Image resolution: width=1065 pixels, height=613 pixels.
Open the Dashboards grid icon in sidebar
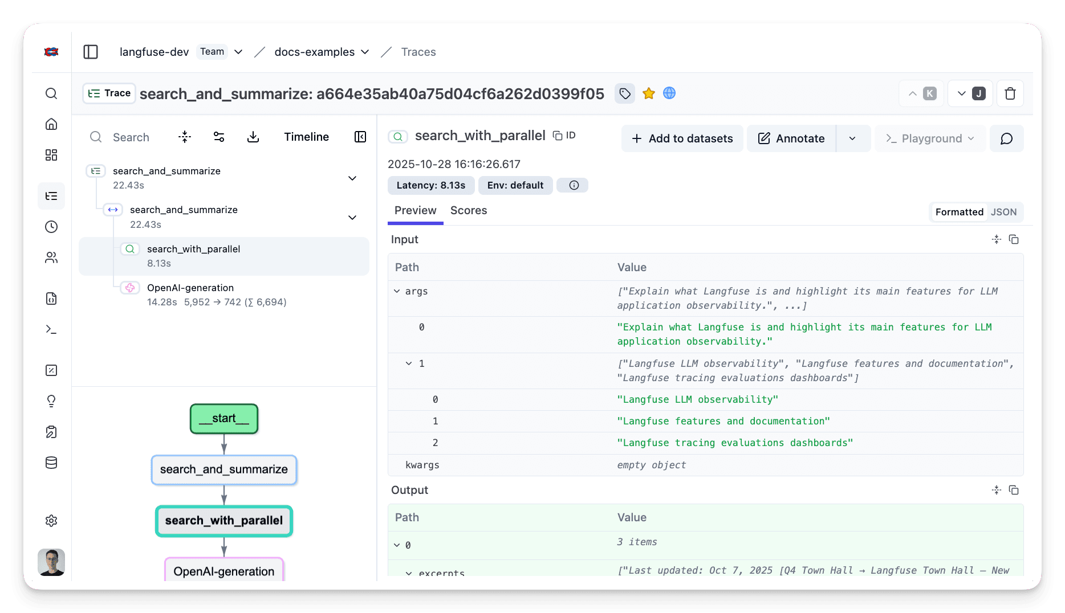point(51,154)
